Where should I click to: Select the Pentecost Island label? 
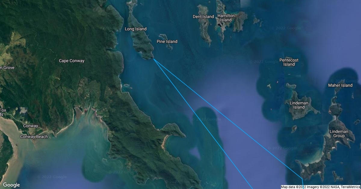[289, 62]
